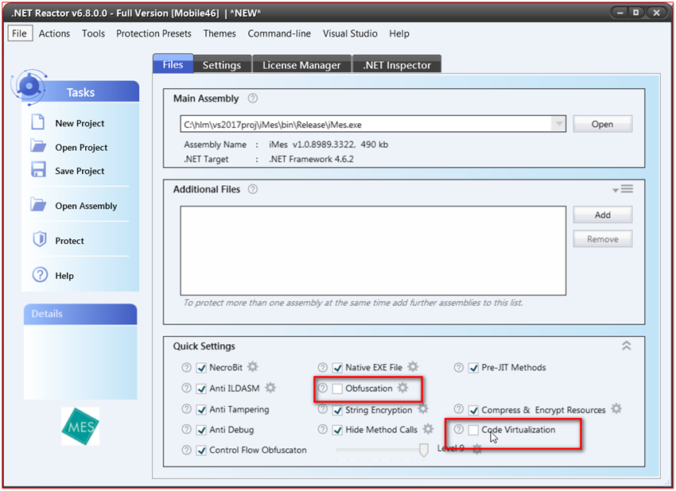
Task: Click help icon beside Anti Tampering
Action: tap(186, 408)
